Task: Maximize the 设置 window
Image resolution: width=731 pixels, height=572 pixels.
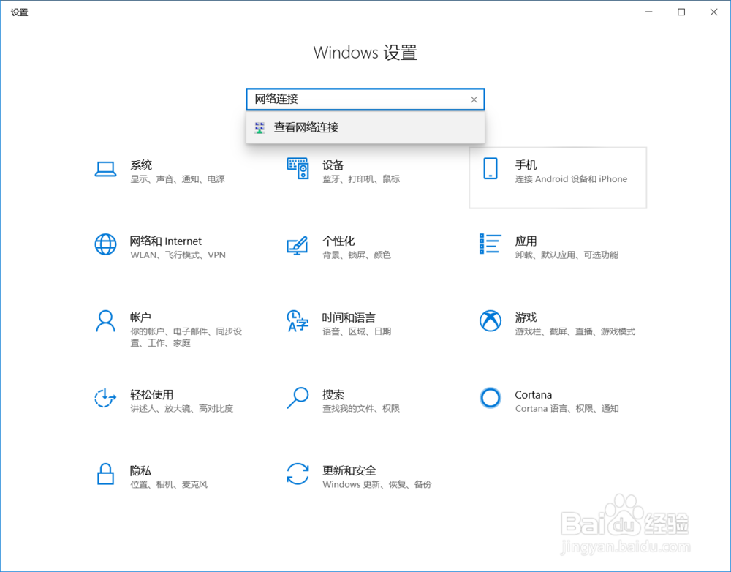Action: pyautogui.click(x=681, y=12)
